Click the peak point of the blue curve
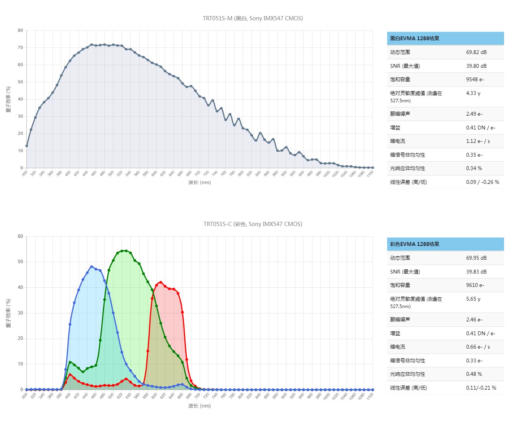 92,267
